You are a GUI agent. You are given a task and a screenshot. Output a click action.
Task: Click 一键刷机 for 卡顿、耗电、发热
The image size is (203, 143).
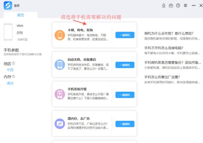pyautogui.click(x=125, y=35)
